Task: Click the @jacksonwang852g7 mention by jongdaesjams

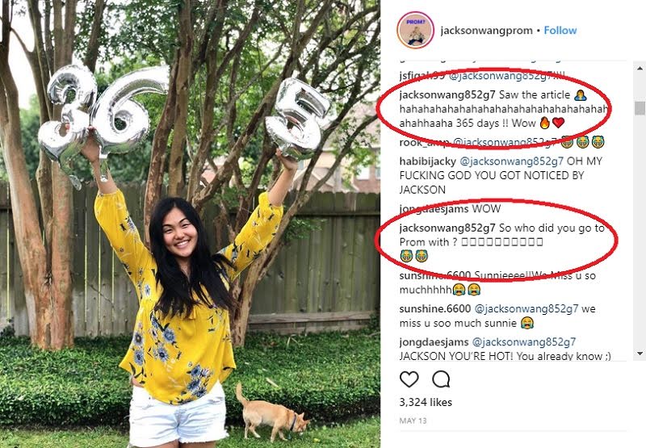Action: coord(524,342)
